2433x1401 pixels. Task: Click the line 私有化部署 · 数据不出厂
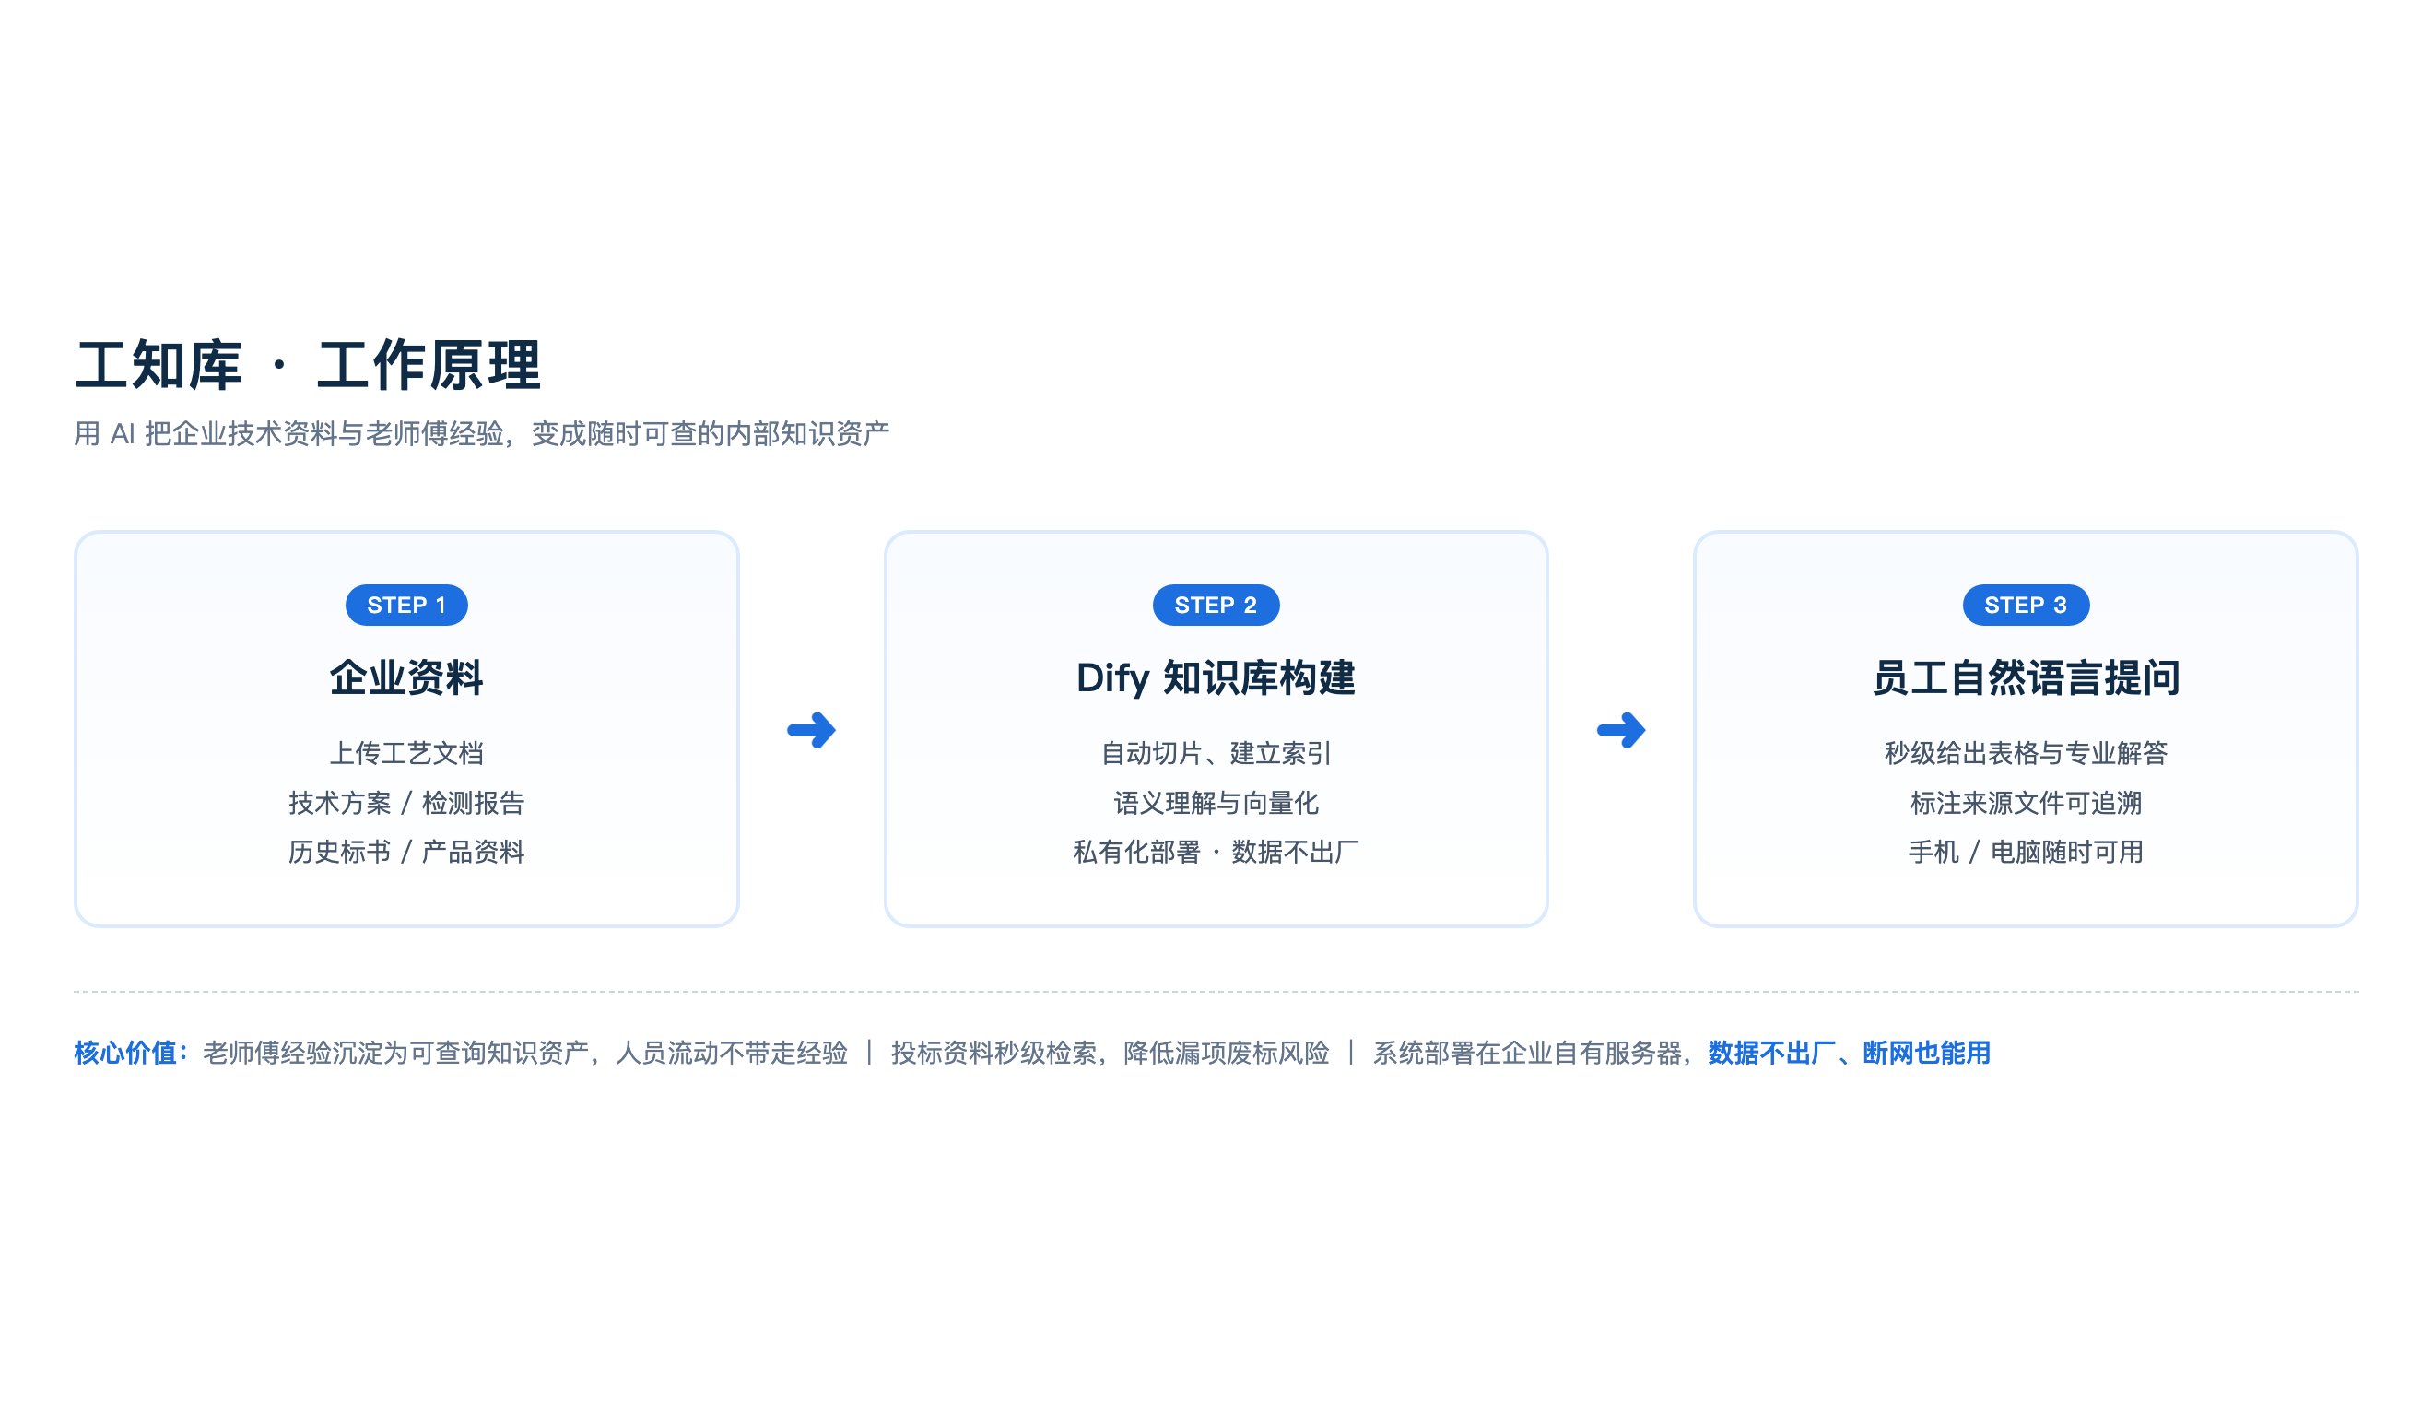(1215, 852)
